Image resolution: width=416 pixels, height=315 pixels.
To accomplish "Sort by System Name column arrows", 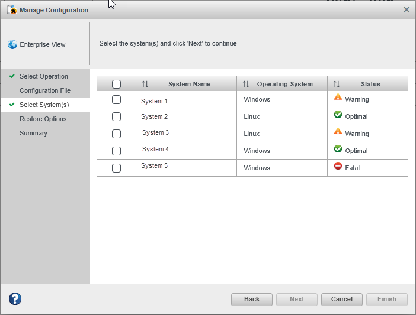I will point(145,84).
